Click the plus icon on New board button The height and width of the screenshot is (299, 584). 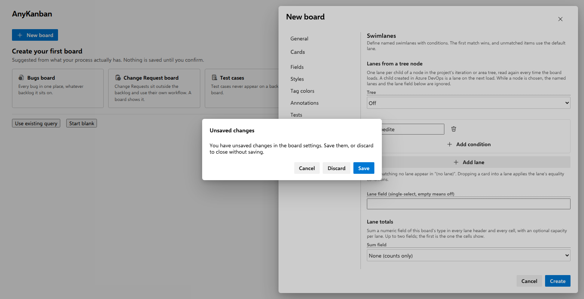pos(20,35)
